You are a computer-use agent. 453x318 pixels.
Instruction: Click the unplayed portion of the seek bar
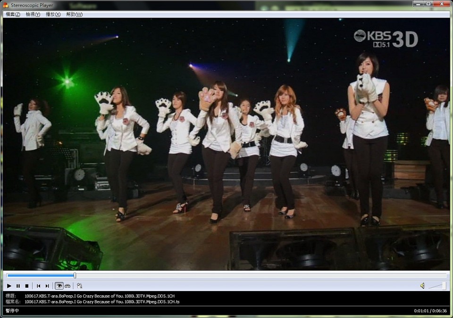[260, 275]
